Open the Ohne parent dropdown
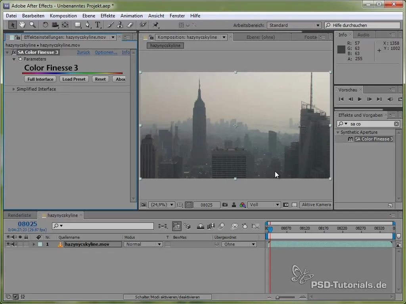 point(239,244)
